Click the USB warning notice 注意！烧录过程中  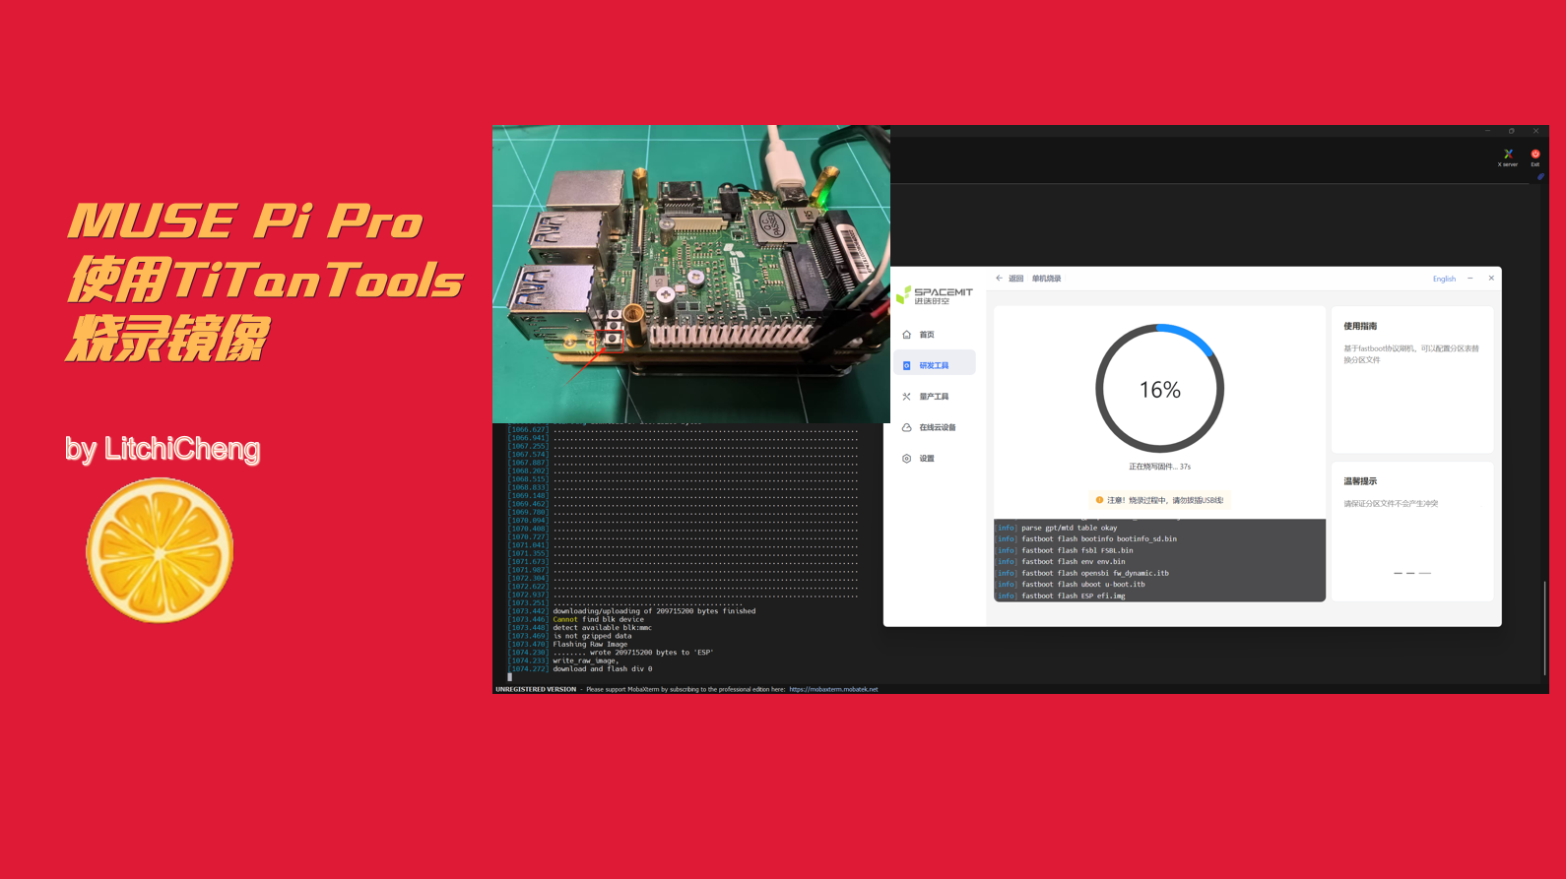coord(1159,500)
